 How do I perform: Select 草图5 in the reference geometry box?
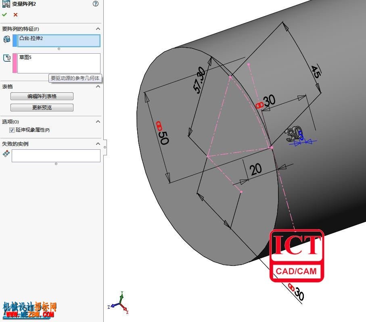25,57
